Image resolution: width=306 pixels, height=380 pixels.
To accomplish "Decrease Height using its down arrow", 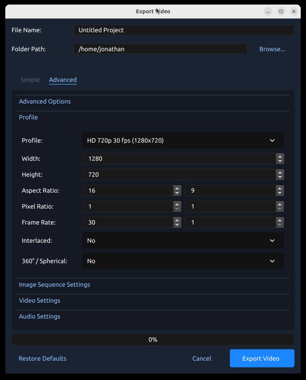I will tap(280, 177).
